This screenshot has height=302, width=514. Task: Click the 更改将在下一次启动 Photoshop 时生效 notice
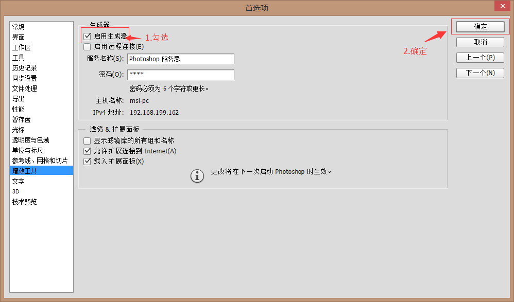click(x=271, y=172)
